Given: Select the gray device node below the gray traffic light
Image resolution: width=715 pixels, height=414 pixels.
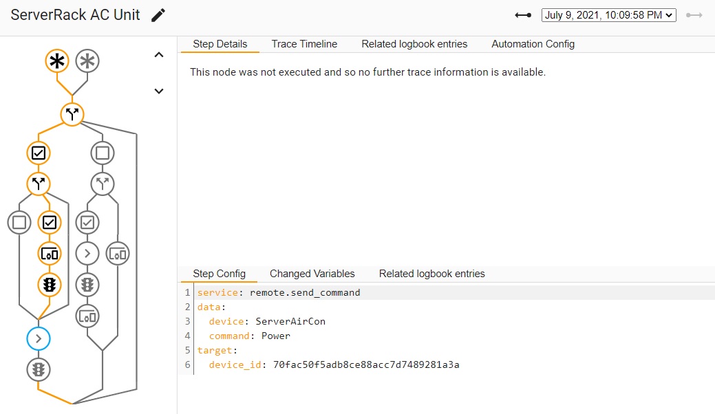Looking at the screenshot, I should click(87, 316).
